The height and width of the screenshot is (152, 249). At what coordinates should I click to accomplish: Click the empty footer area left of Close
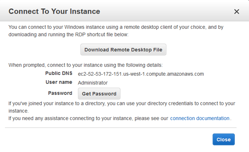pyautogui.click(x=108, y=140)
